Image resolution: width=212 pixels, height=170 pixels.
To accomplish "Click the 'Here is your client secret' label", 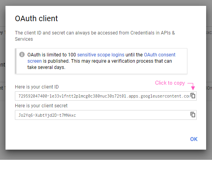I will (x=41, y=106).
